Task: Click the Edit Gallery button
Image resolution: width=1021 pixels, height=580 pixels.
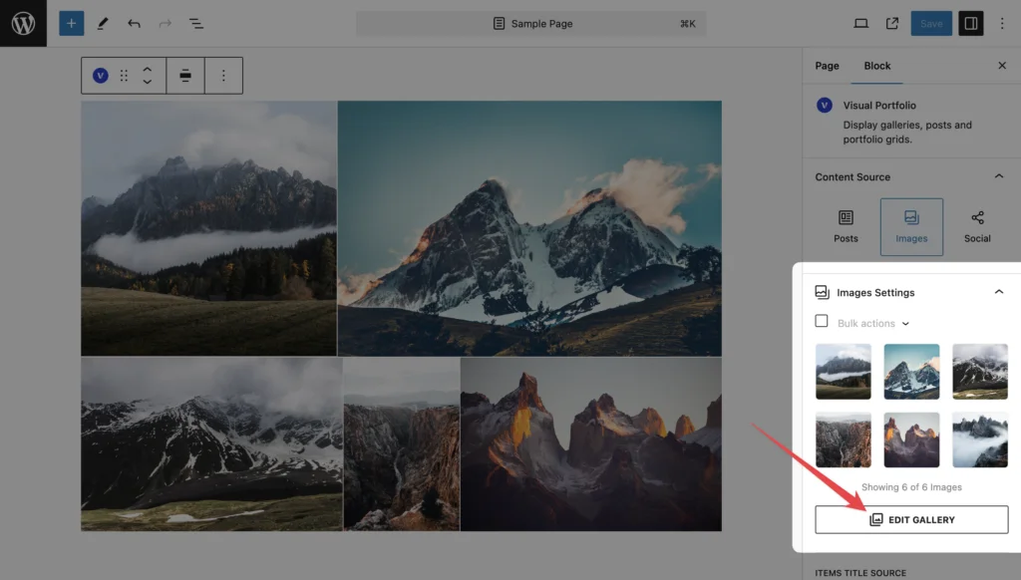Action: pyautogui.click(x=911, y=519)
